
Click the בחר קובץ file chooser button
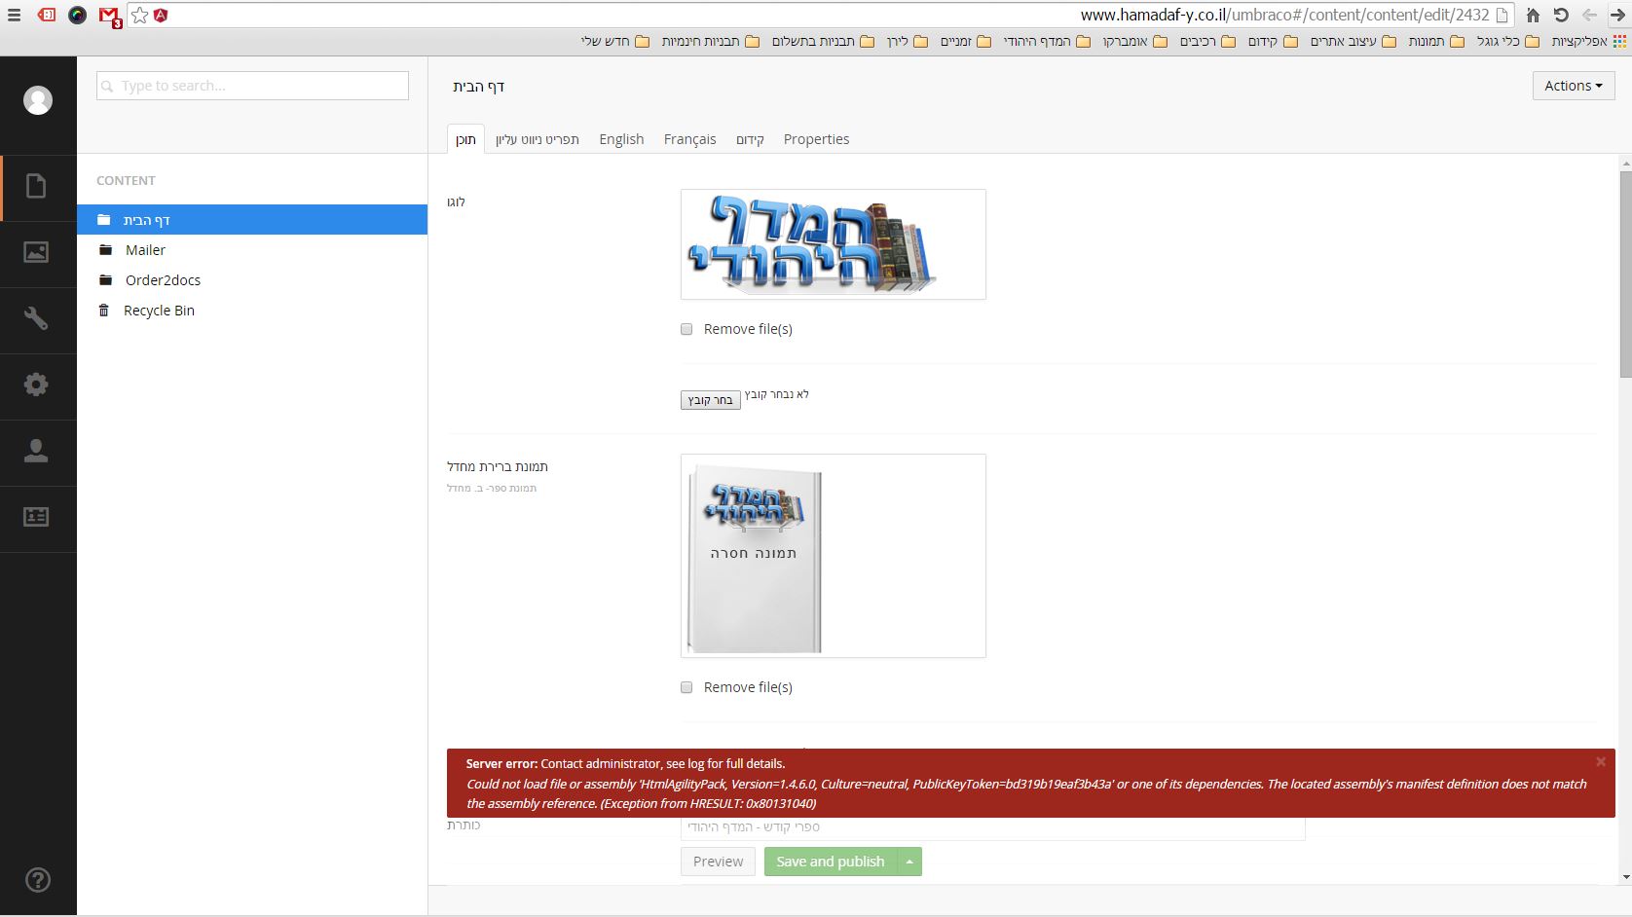click(x=710, y=400)
